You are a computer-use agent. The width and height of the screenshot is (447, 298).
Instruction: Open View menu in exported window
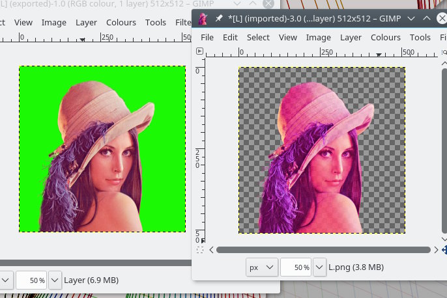23,22
